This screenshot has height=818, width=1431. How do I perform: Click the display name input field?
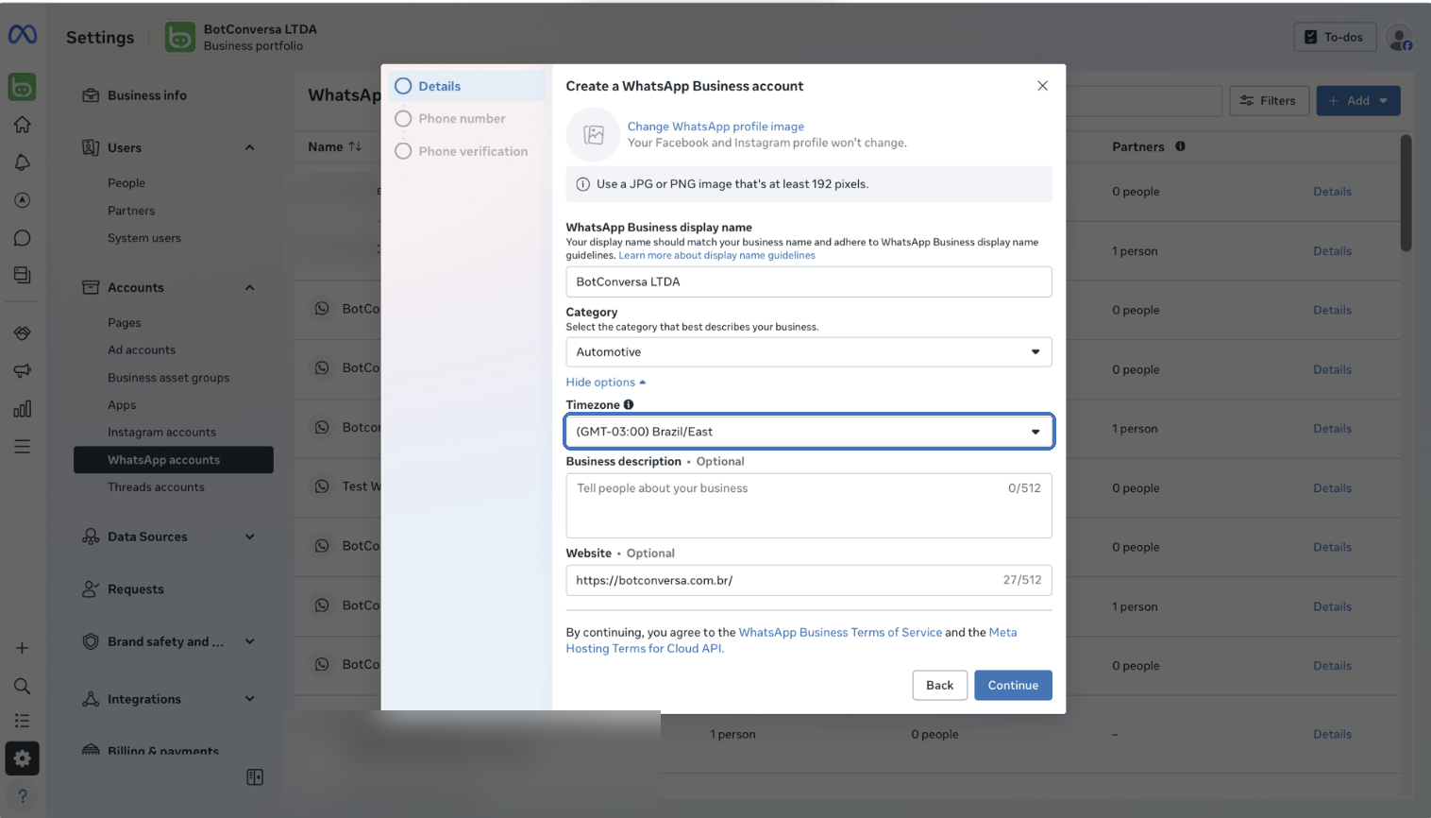point(809,281)
